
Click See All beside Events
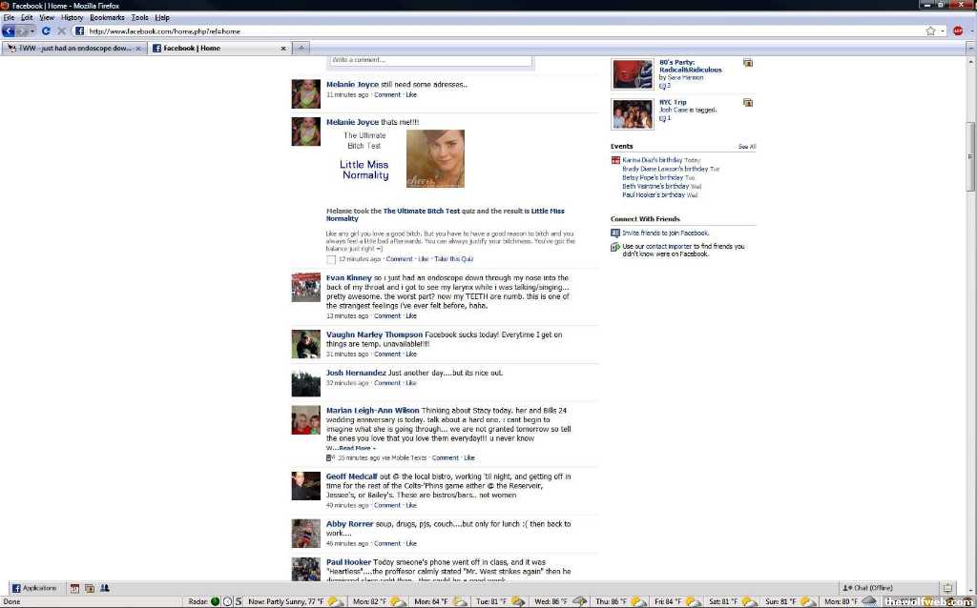[x=747, y=147]
